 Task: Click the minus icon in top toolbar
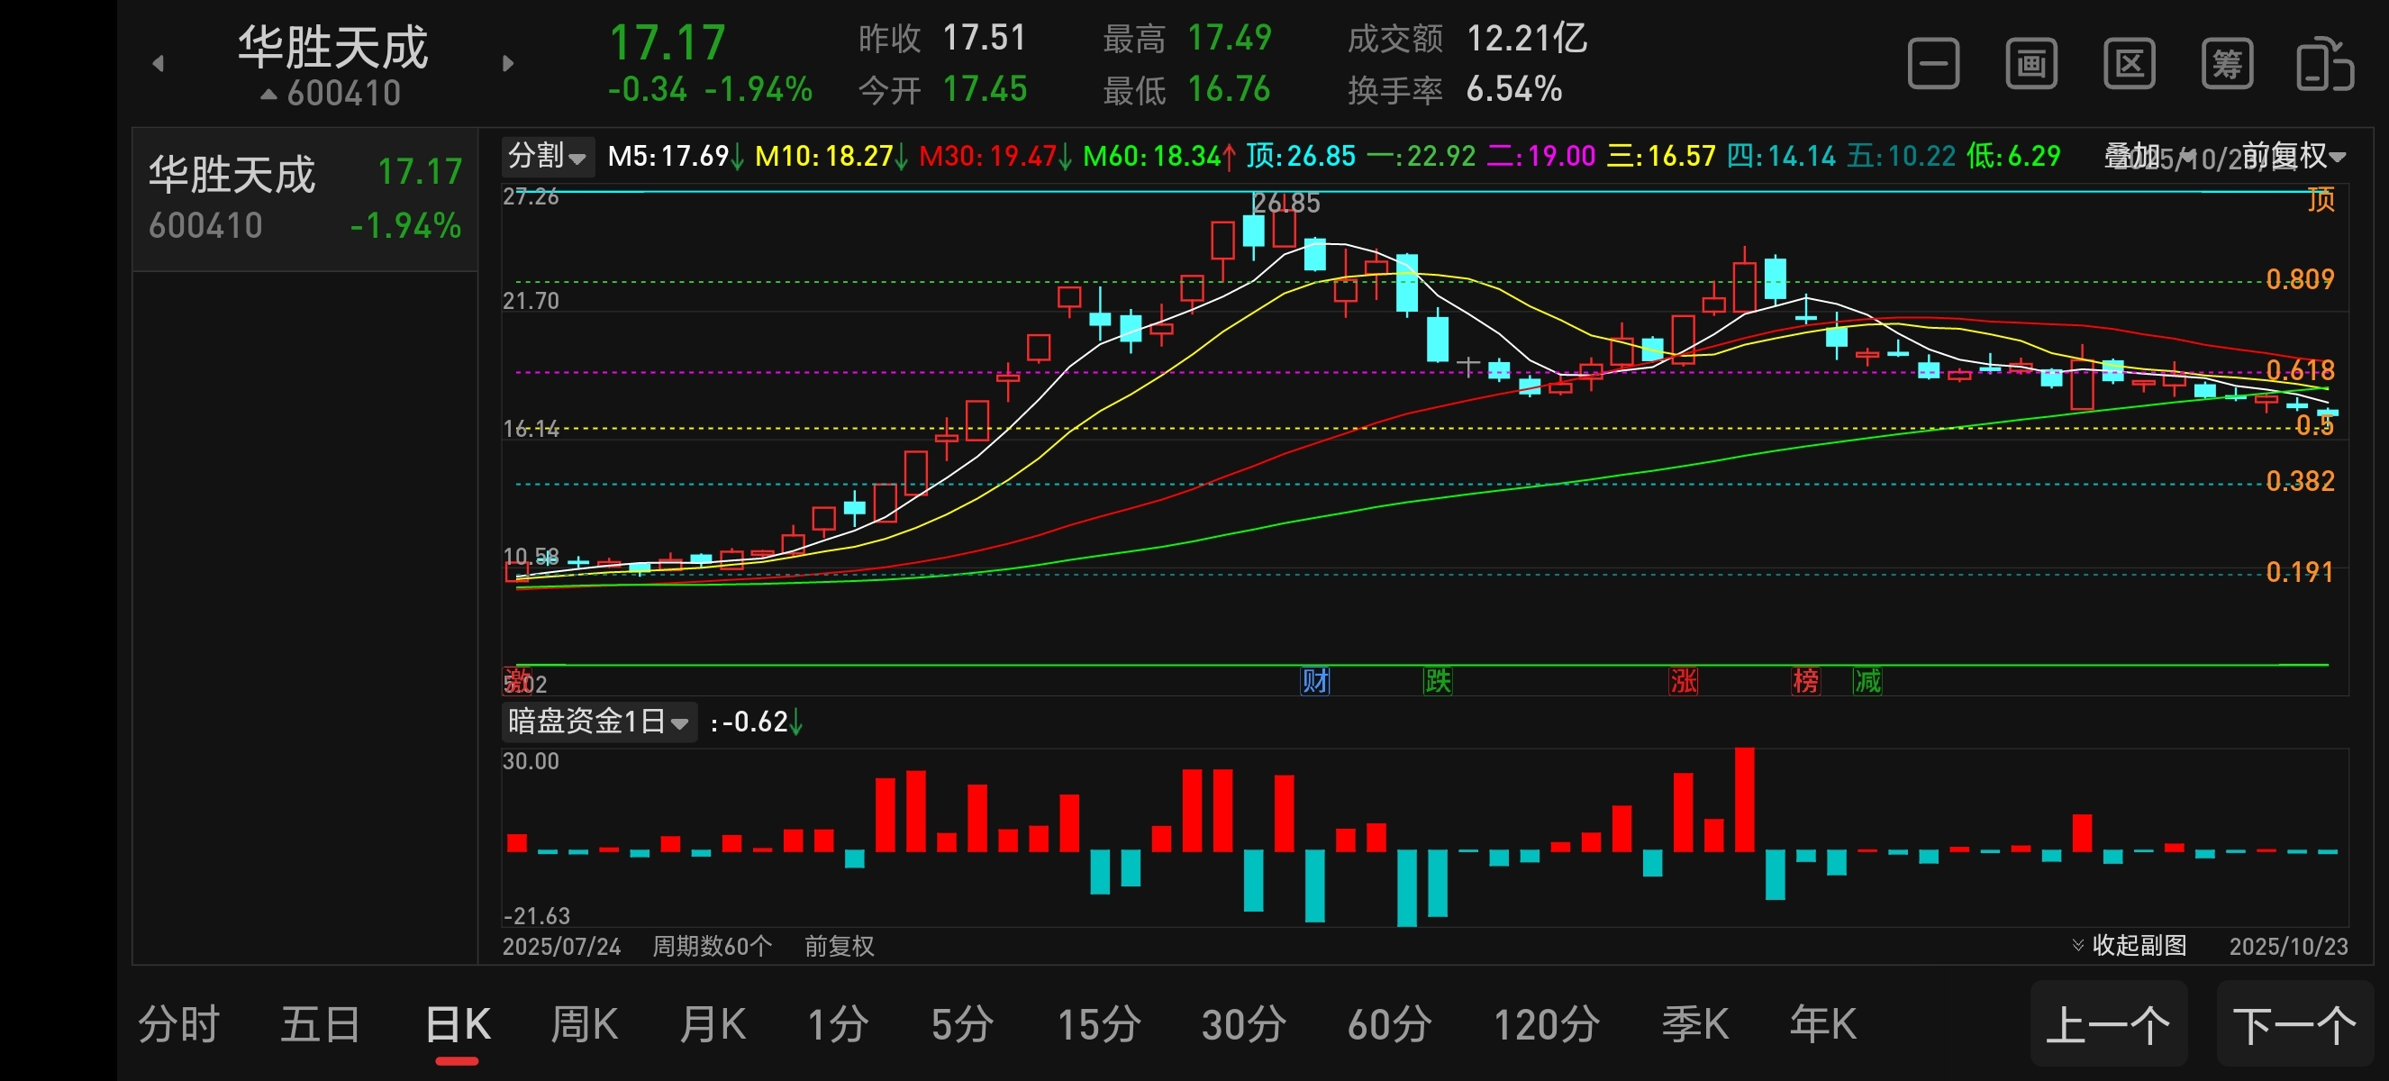tap(1932, 64)
